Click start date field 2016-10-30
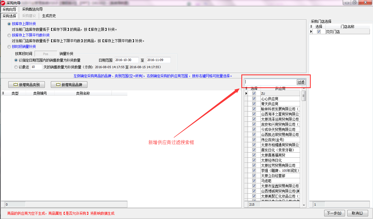 pos(127,60)
